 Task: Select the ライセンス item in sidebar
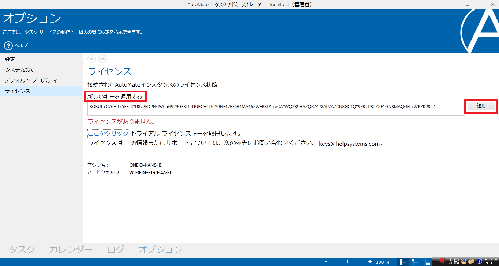[41, 91]
